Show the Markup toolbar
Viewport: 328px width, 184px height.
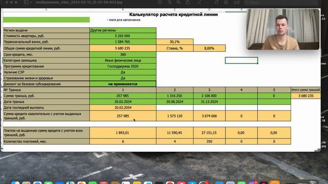coord(226,2)
